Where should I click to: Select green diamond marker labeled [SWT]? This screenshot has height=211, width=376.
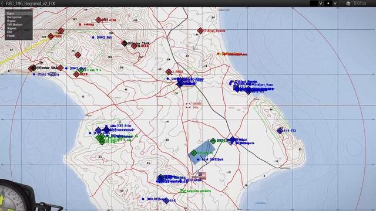coord(213,141)
